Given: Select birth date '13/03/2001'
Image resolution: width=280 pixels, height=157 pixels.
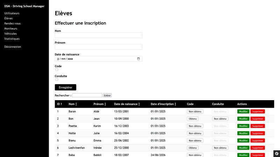Looking at the screenshot, I should 121,111.
